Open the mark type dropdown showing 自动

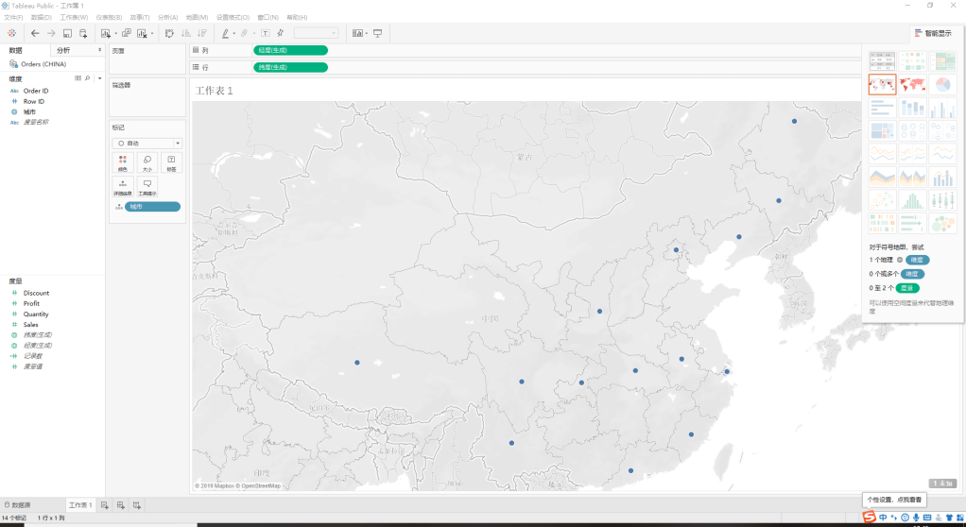pos(147,143)
